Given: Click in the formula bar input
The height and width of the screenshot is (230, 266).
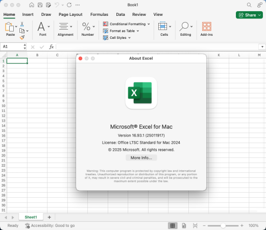Looking at the screenshot, I should tap(157, 47).
